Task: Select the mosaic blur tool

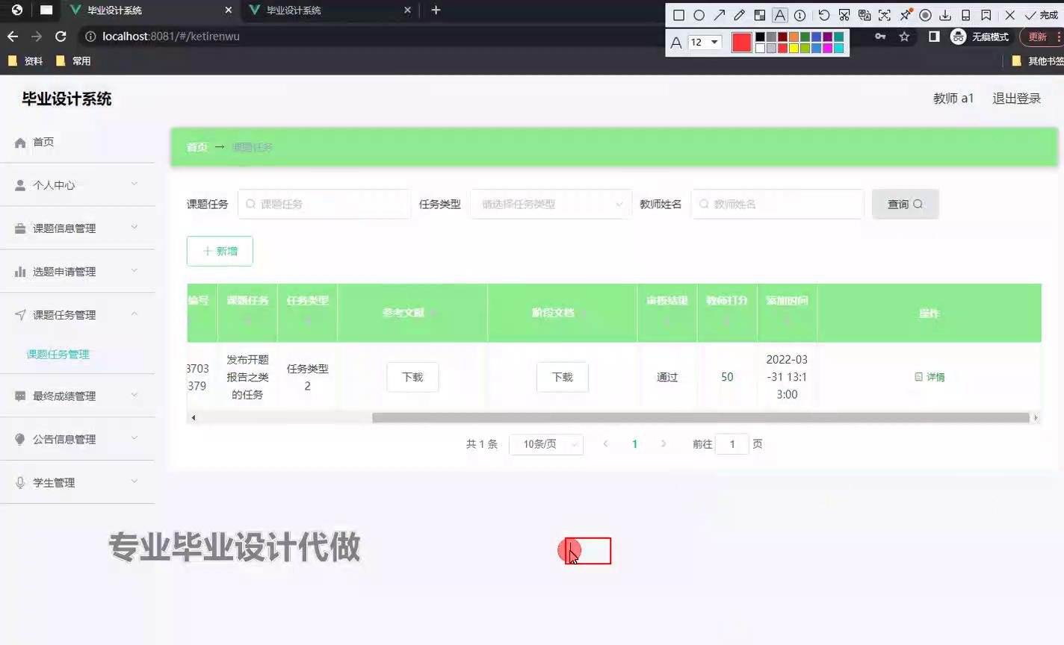Action: pyautogui.click(x=759, y=15)
